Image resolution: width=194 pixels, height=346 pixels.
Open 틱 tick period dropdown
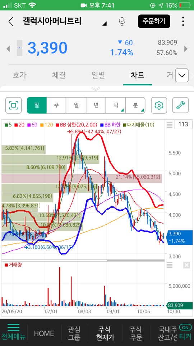click(x=116, y=105)
